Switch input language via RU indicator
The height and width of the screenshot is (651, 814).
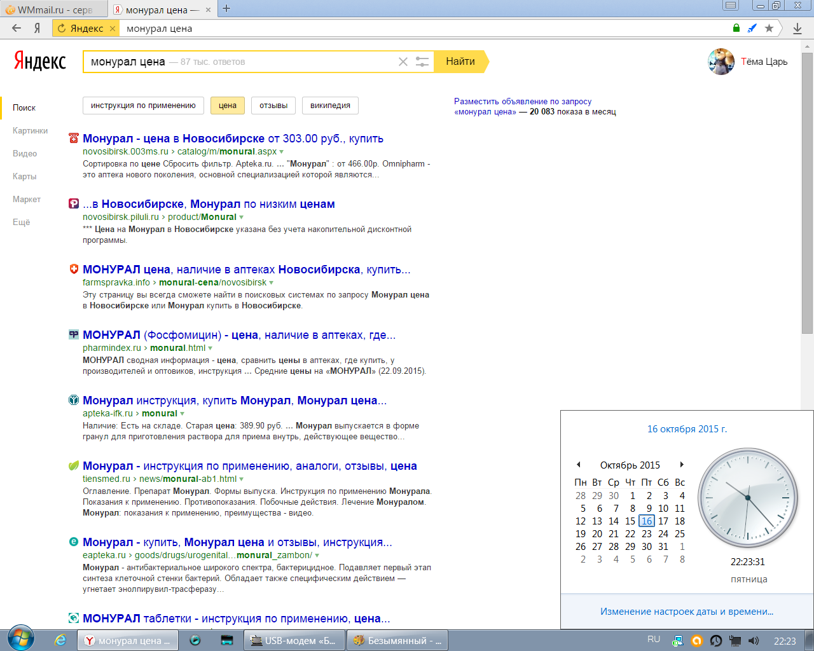coord(654,640)
